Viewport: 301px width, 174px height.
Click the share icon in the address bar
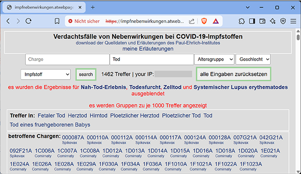coord(192,21)
